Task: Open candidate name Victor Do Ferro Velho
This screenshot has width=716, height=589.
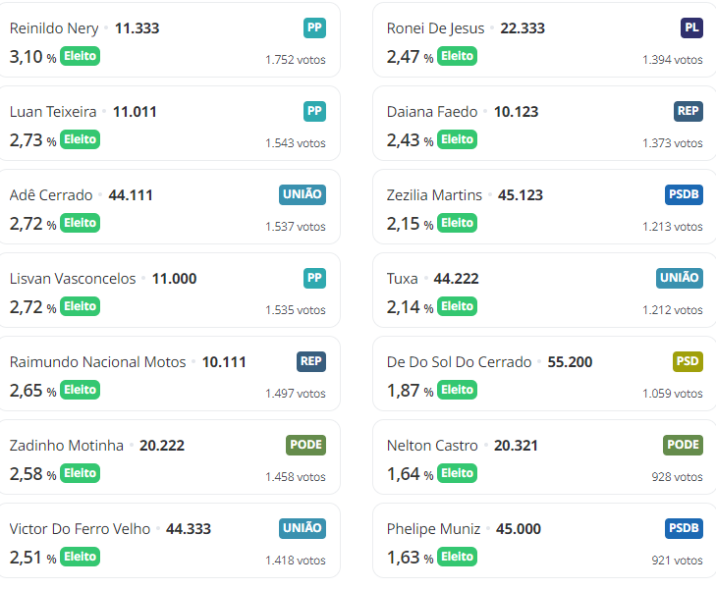Action: pyautogui.click(x=80, y=529)
